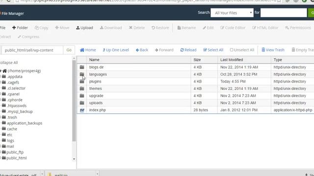Open logs in folder tree
314x176 pixels.
click(x=10, y=141)
